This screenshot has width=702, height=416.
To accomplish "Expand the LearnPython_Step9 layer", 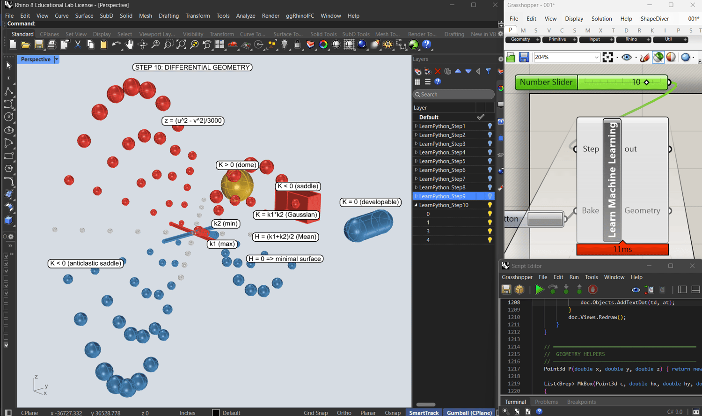I will click(x=416, y=196).
